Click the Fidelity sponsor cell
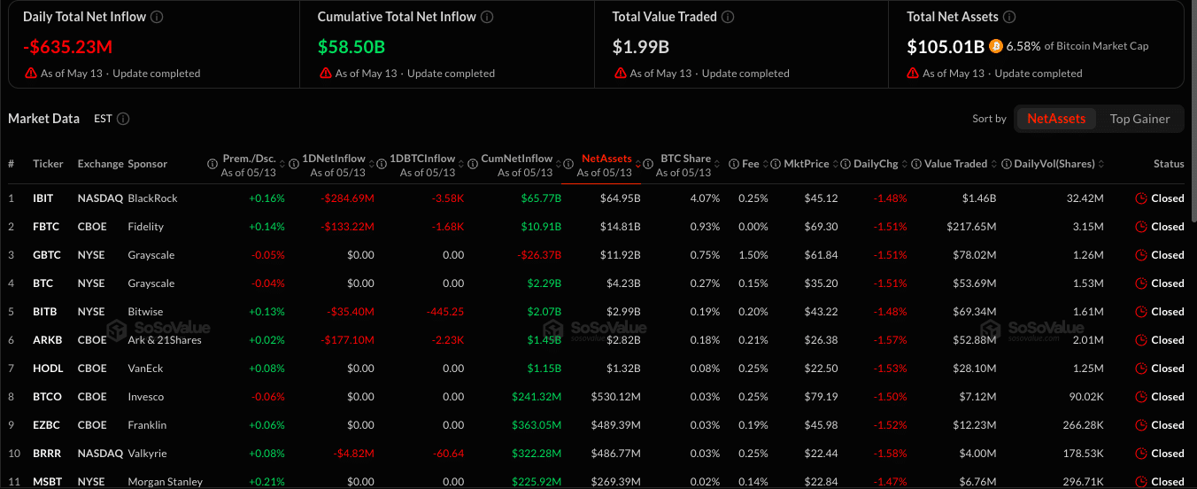The height and width of the screenshot is (489, 1197). click(146, 227)
